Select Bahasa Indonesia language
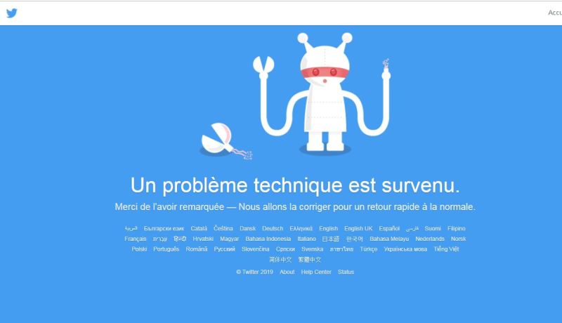The width and height of the screenshot is (562, 323). click(268, 239)
